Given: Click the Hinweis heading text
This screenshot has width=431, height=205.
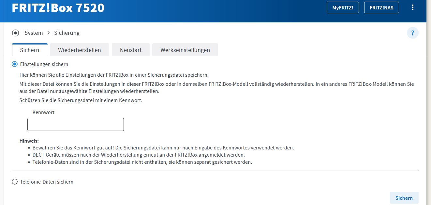Looking at the screenshot, I should pos(29,141).
